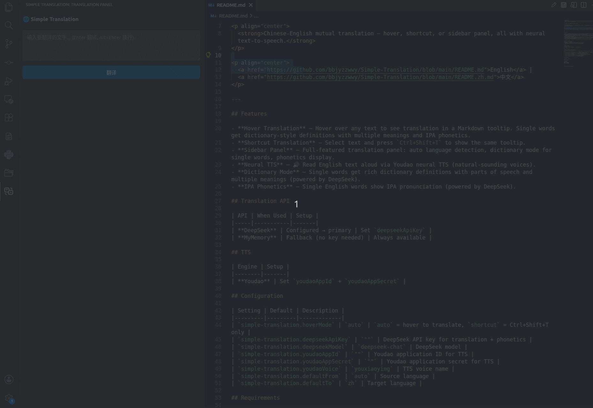Click the youdaoAppSecret setting line

pyautogui.click(x=365, y=361)
